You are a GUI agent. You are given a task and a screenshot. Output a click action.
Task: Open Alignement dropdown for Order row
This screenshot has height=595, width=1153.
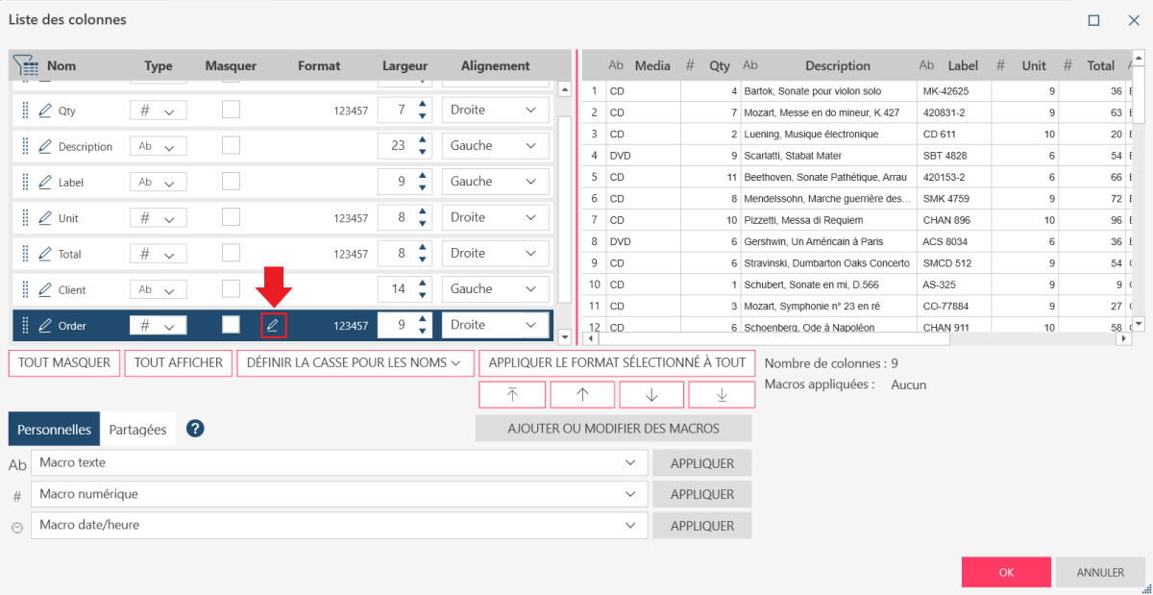[496, 325]
